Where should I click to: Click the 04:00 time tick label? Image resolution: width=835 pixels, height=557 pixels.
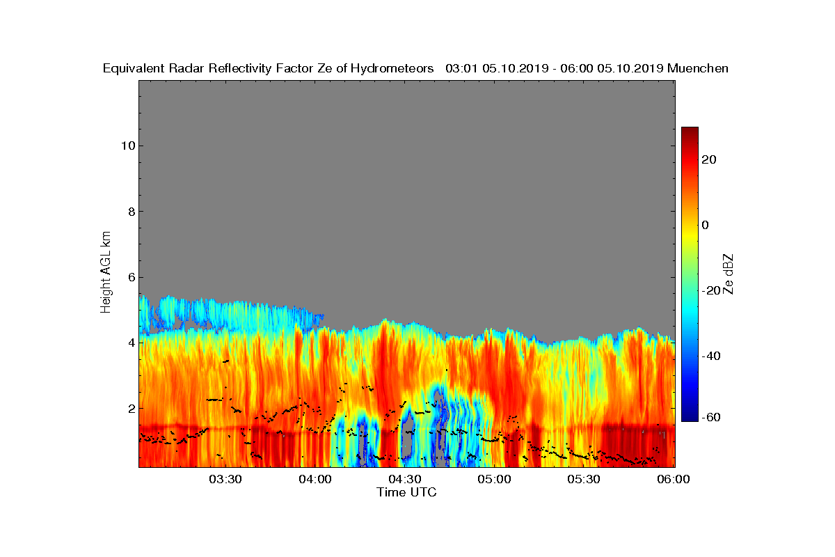click(315, 479)
